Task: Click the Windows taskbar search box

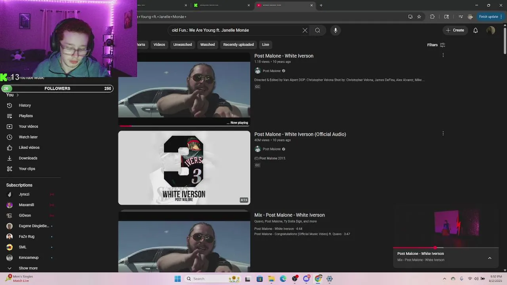Action: coord(213,279)
